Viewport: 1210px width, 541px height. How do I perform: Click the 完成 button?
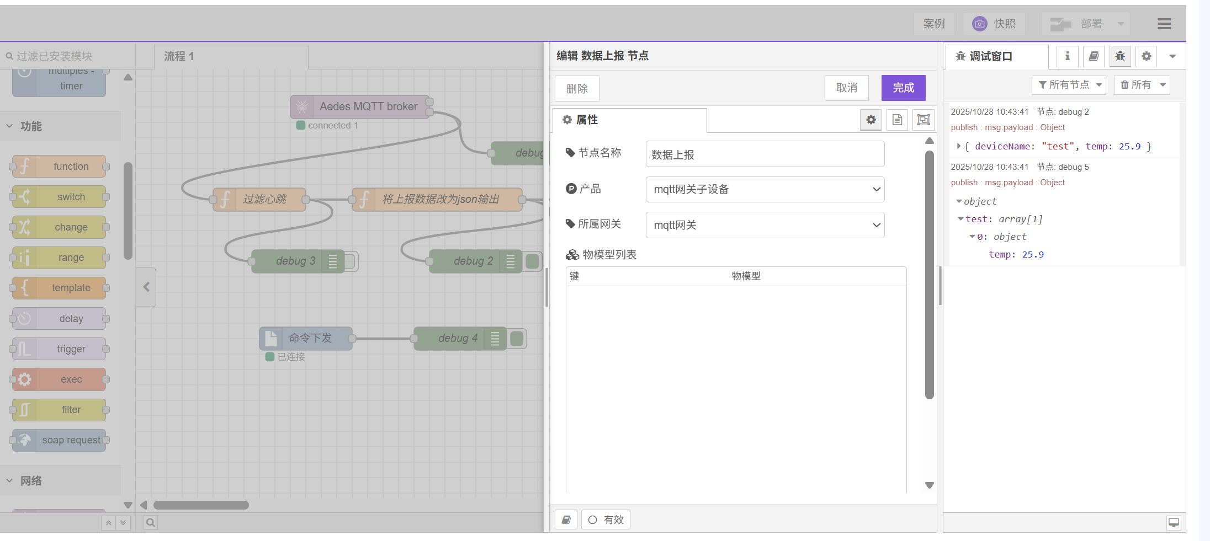point(903,88)
